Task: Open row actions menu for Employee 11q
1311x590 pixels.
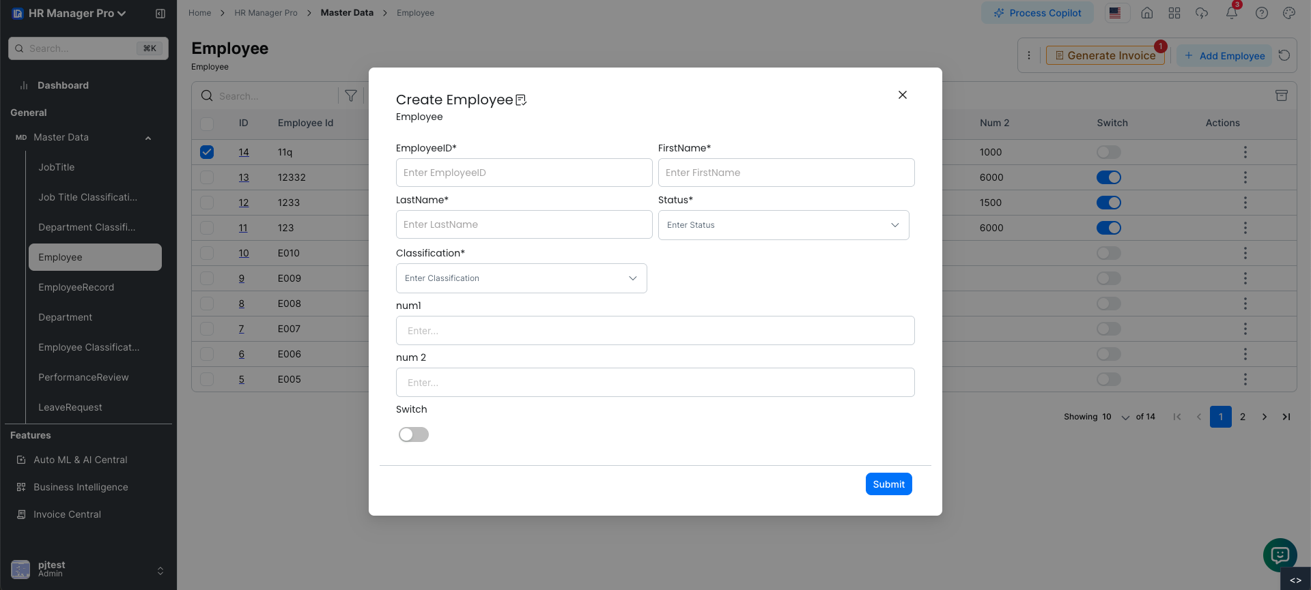Action: coord(1245,152)
